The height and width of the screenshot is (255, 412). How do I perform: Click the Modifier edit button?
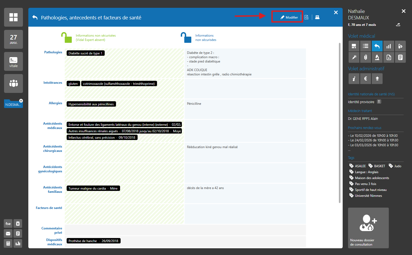pyautogui.click(x=289, y=17)
